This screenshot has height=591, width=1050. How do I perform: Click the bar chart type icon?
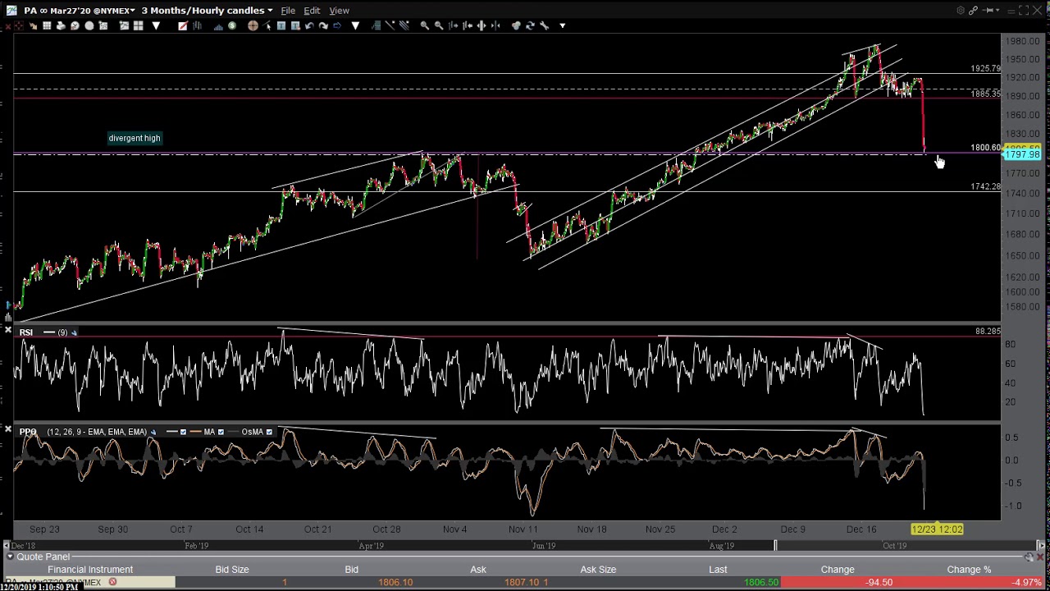click(197, 25)
